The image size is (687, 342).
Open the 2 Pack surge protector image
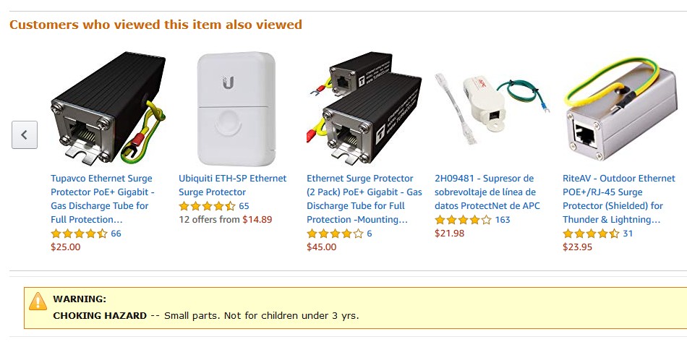tap(364, 108)
